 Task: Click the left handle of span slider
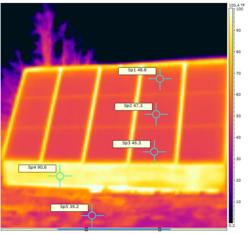coord(86,229)
